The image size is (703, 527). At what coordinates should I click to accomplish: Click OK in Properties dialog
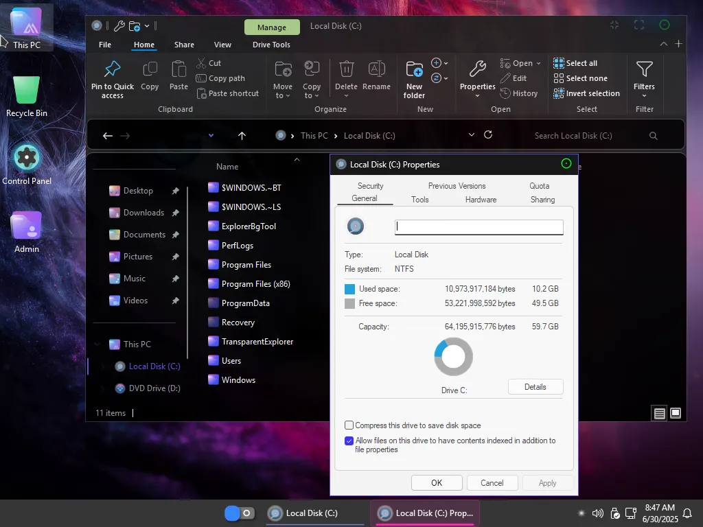[437, 482]
